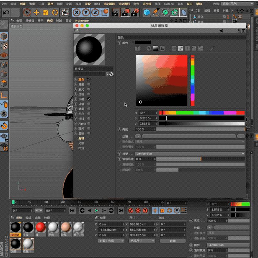The height and width of the screenshot is (258, 258).
Task: Enable the 透明 channel checkbox
Action: pos(89,94)
